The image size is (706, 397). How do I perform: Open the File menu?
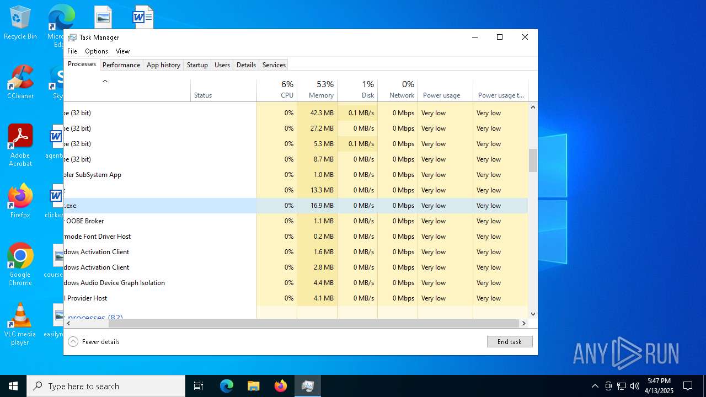pos(72,51)
